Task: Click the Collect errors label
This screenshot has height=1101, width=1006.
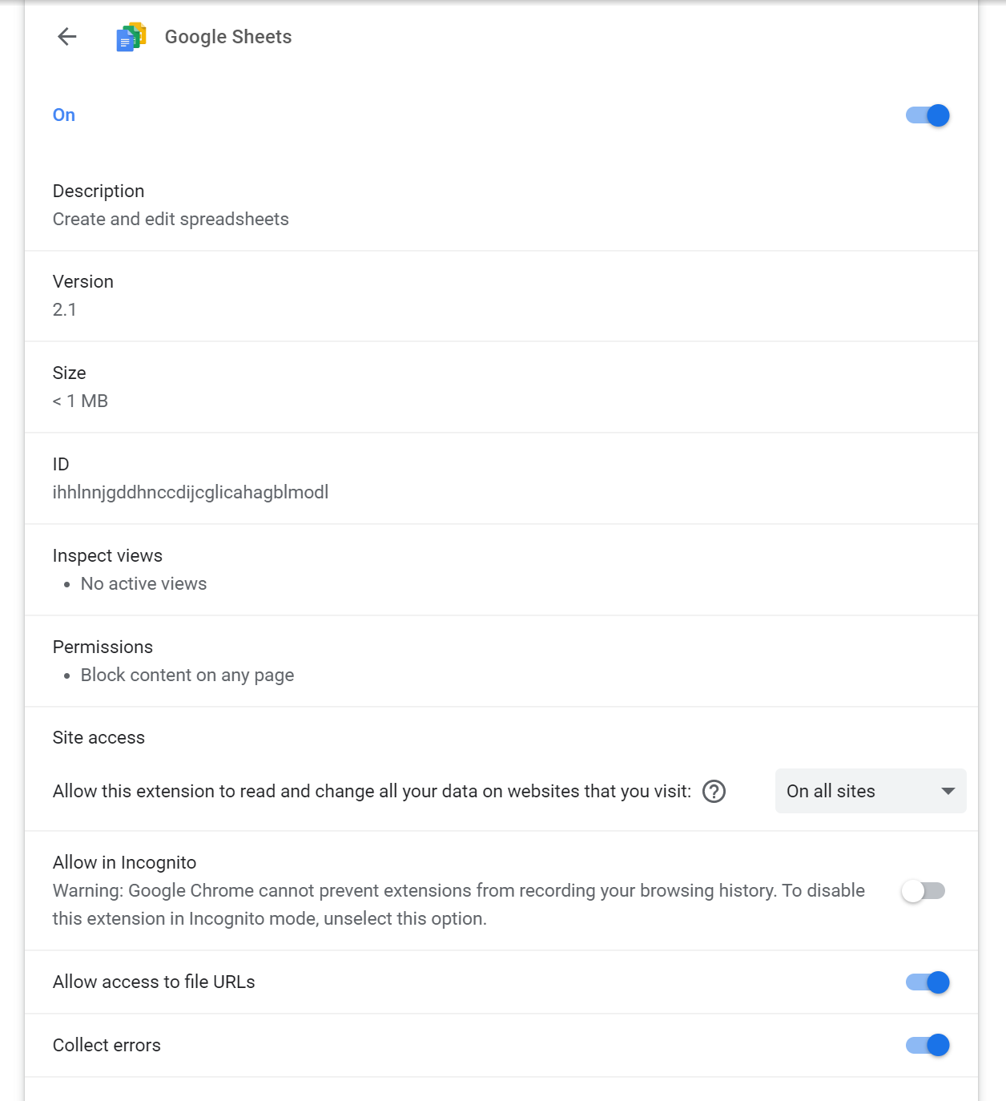Action: pyautogui.click(x=107, y=1046)
